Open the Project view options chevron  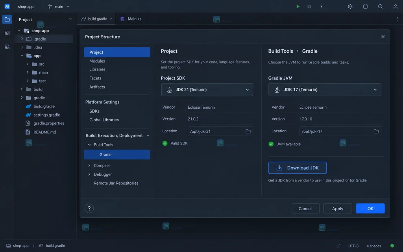[x=70, y=19]
